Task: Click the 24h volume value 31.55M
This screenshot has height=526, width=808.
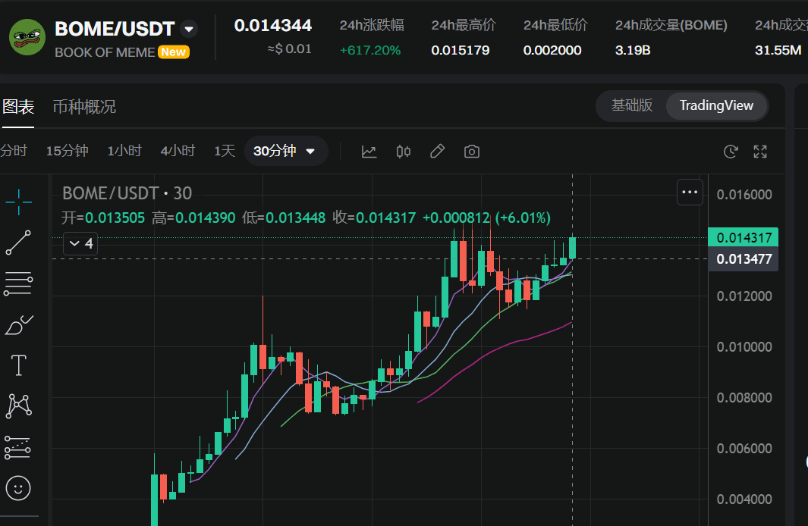Action: pyautogui.click(x=778, y=50)
